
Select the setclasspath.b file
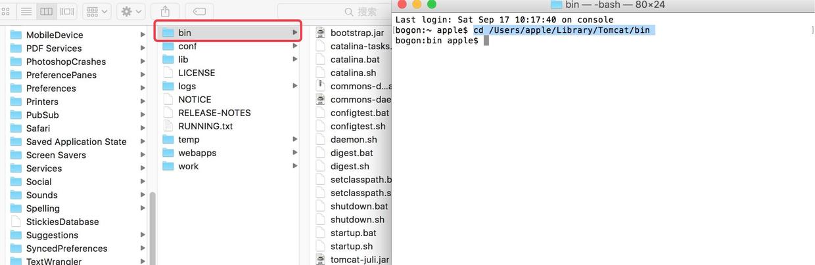tap(354, 180)
